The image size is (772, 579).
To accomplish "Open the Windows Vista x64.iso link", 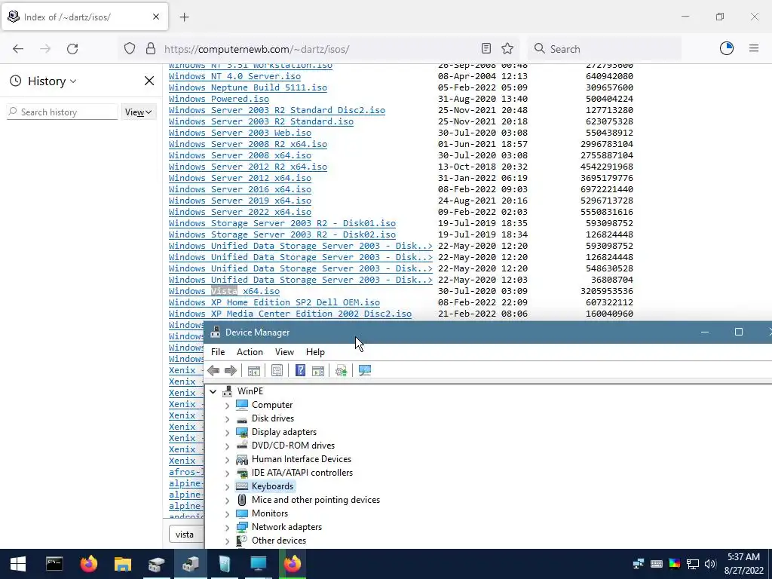I will point(224,291).
